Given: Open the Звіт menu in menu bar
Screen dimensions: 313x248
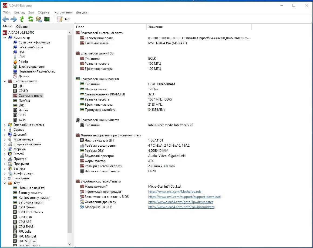Looking at the screenshot, I should coord(31,12).
